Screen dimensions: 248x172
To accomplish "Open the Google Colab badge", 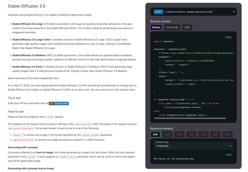I will click(x=59, y=104).
